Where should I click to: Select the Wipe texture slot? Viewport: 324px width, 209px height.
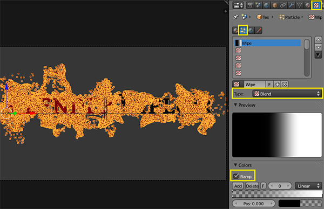click(x=268, y=43)
